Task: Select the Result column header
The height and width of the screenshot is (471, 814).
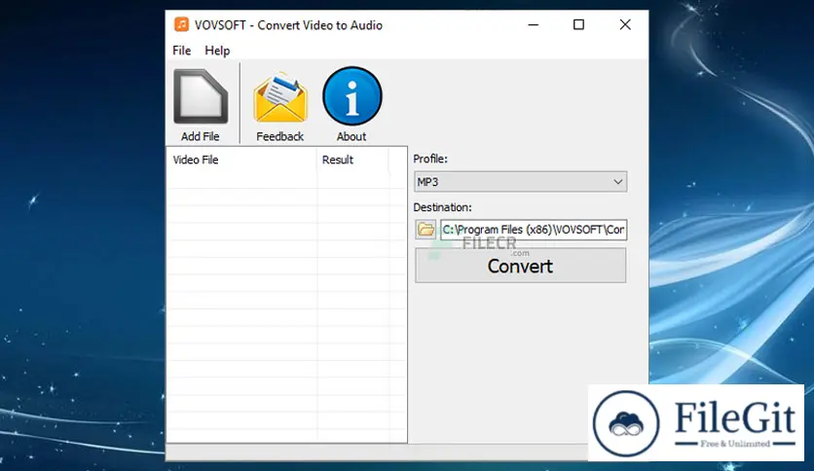Action: point(352,160)
